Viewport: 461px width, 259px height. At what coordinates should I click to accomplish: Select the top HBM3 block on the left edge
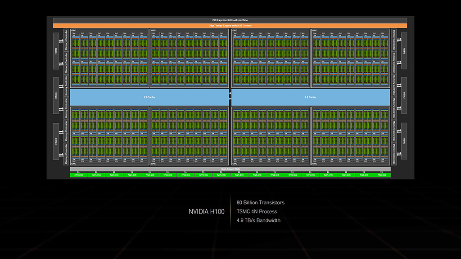(x=56, y=51)
